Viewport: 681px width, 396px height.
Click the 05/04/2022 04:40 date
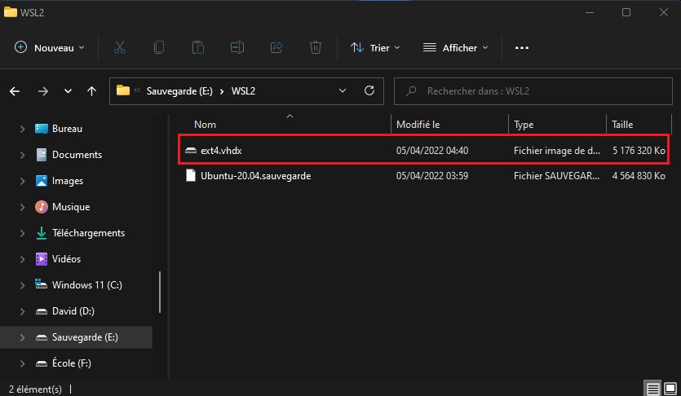pyautogui.click(x=432, y=151)
